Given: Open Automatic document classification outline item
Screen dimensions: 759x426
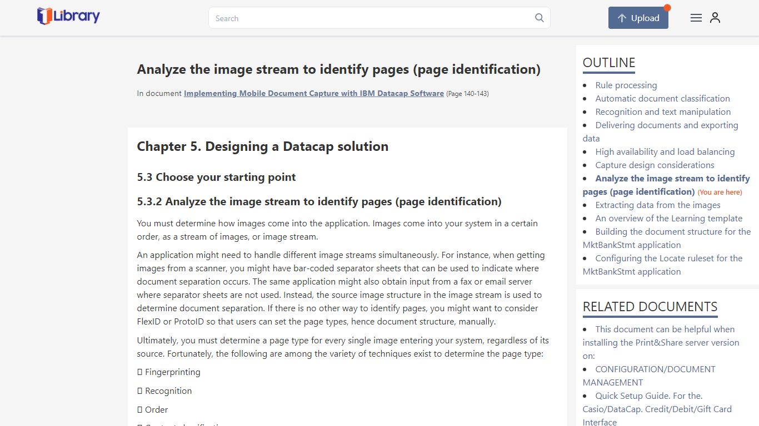Looking at the screenshot, I should (662, 98).
